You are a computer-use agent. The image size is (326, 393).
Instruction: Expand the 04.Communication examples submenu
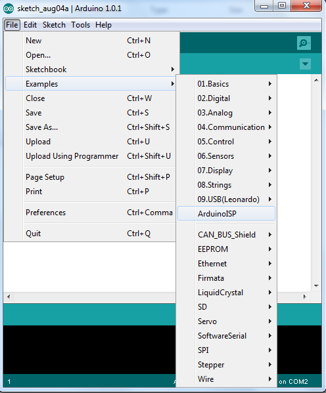(x=226, y=127)
